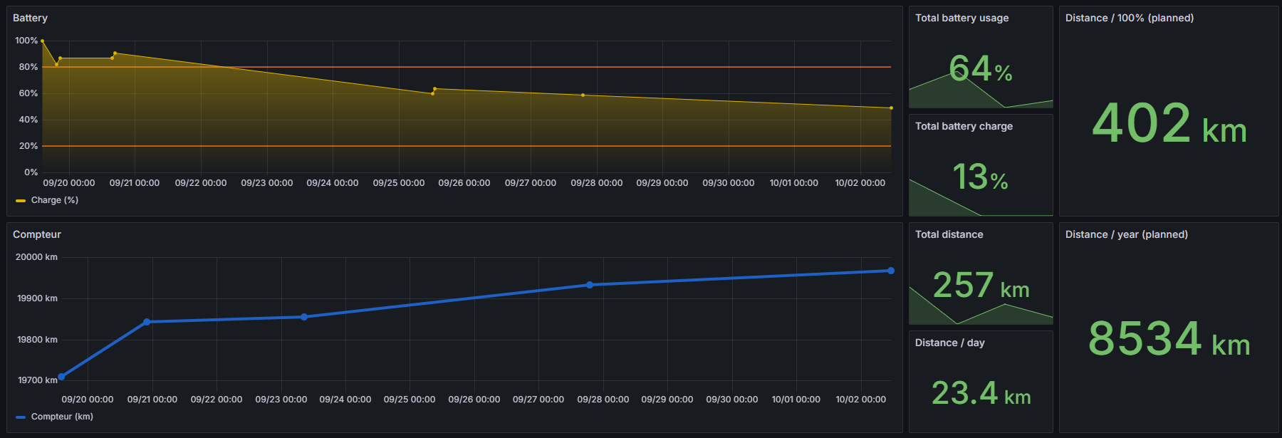Click the Distance / 100% (planned) title
This screenshot has height=438, width=1282.
pyautogui.click(x=1129, y=18)
